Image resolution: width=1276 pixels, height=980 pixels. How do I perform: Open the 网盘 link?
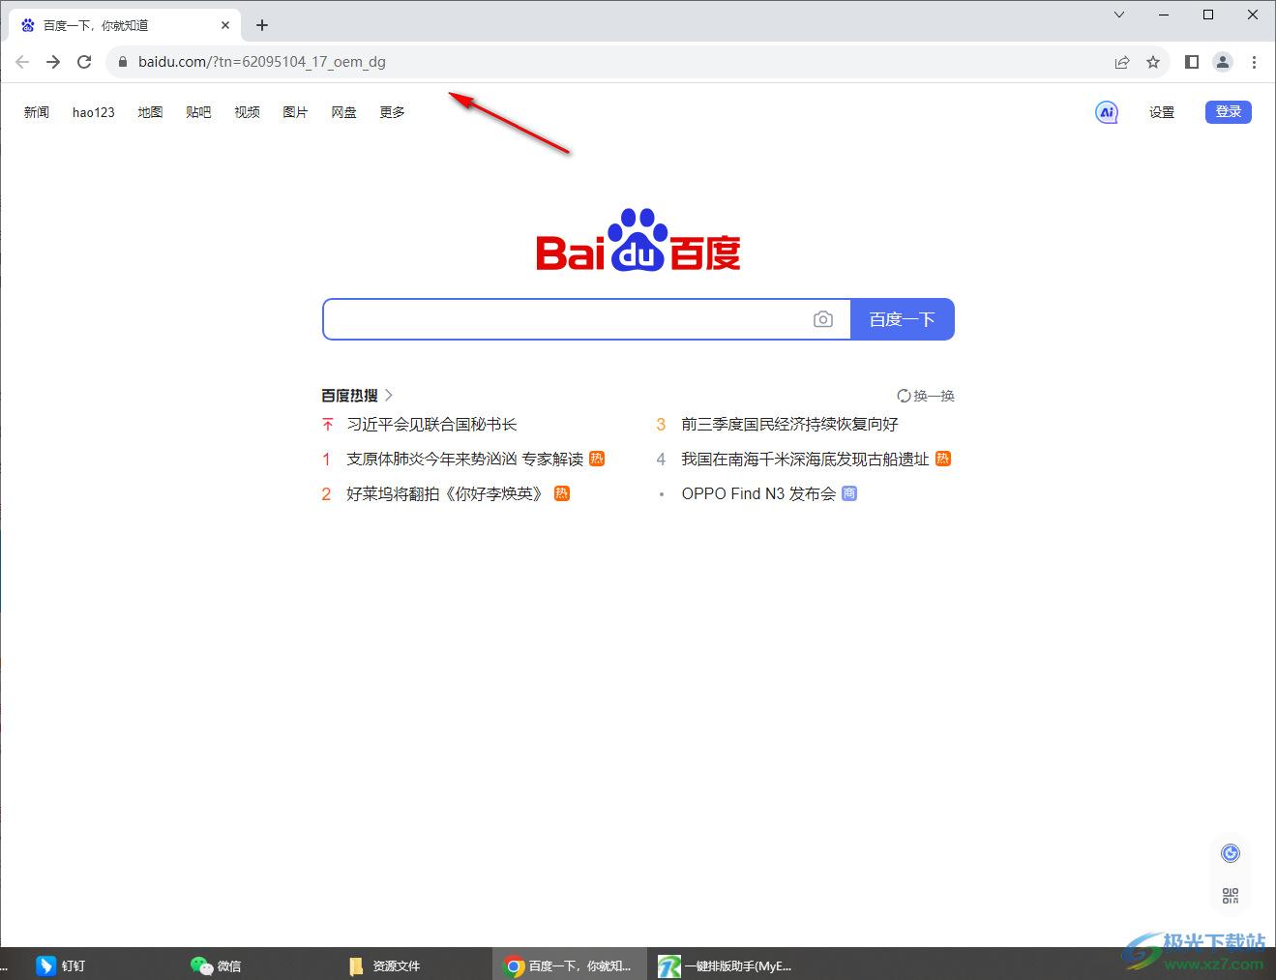(343, 112)
